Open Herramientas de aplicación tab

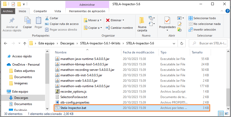coord(87,11)
